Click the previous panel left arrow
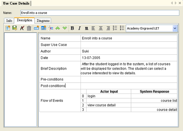 [172, 3]
